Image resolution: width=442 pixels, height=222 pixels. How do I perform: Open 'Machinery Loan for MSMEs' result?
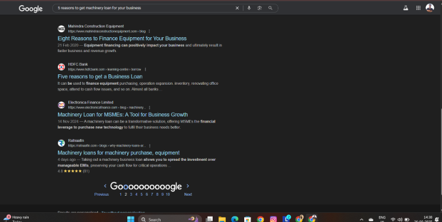pos(123,114)
